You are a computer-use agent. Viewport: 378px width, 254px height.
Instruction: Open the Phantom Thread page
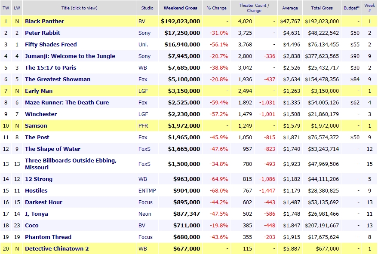tap(48, 237)
